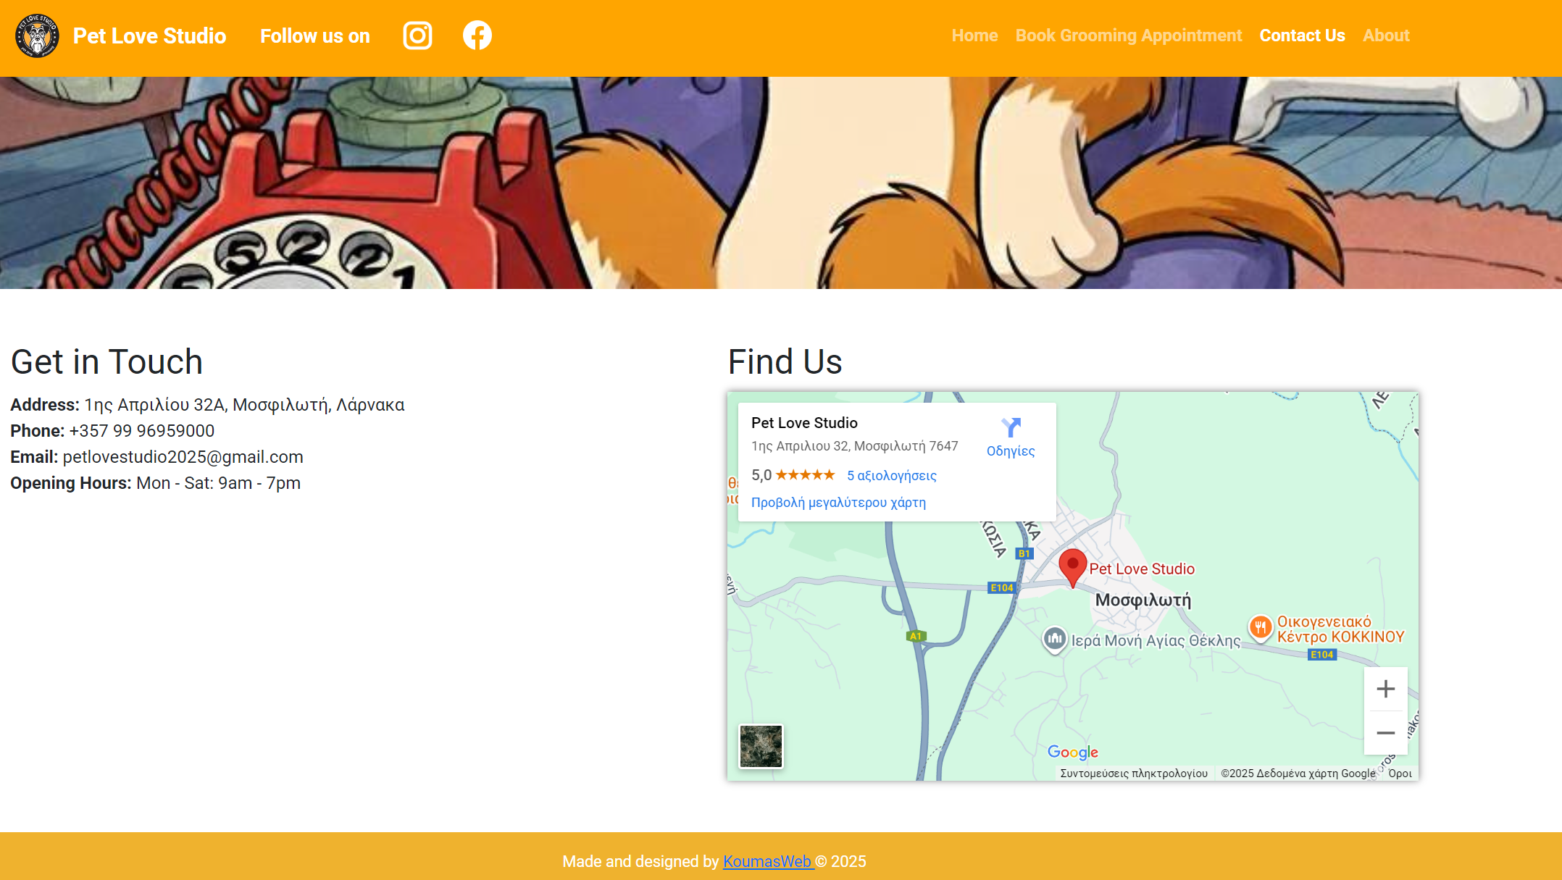1562x880 pixels.
Task: Click the 'Find Us' heading
Action: 785,361
